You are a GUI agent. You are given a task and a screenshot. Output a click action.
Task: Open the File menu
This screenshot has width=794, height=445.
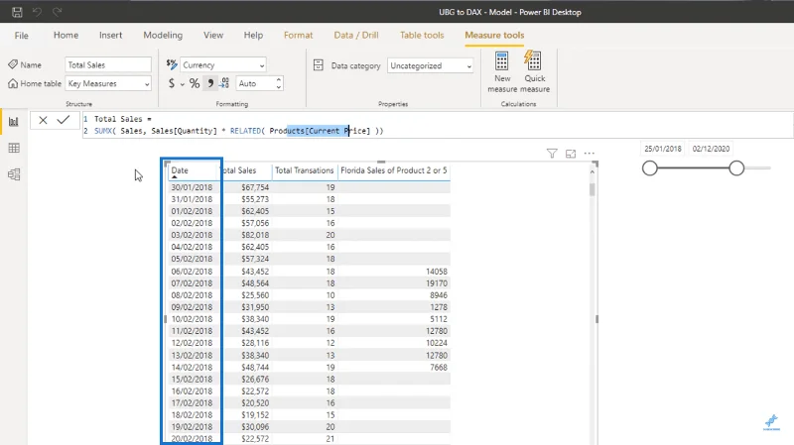[x=21, y=36]
